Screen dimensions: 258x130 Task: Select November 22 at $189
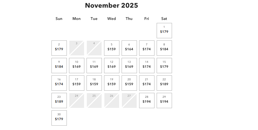[x=164, y=83]
